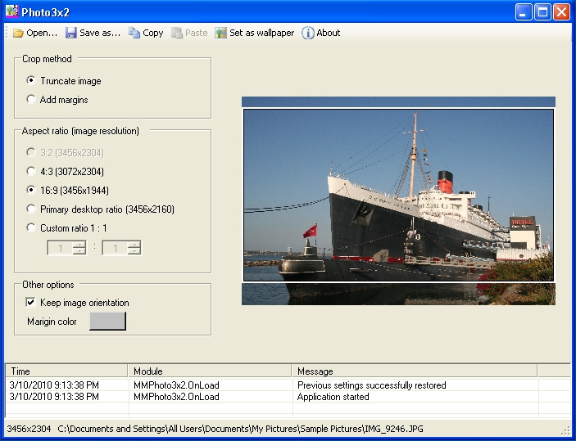Viewport: 576px width, 441px height.
Task: Click the second custom ratio number field
Action: pyautogui.click(x=116, y=248)
